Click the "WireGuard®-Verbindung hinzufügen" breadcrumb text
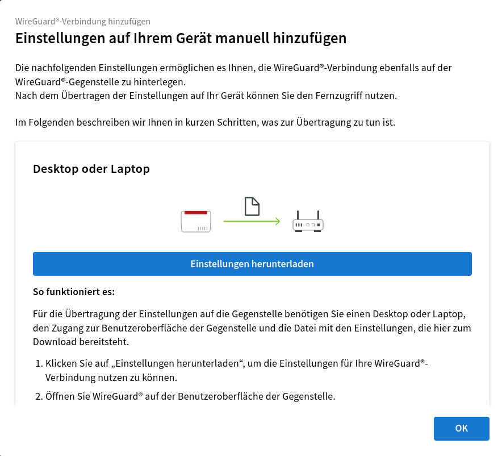The image size is (502, 456). [83, 22]
